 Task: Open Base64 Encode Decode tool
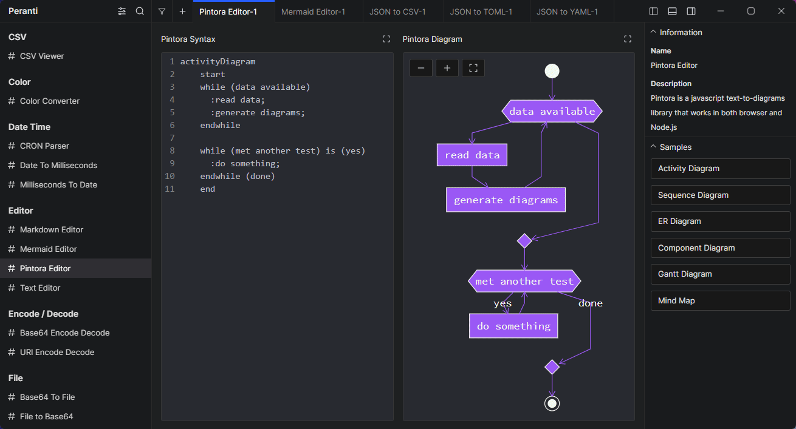click(75, 333)
